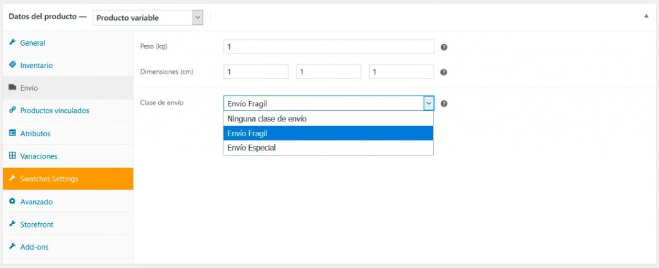This screenshot has width=659, height=268.
Task: Click the Avanzado gear icon
Action: tap(12, 201)
